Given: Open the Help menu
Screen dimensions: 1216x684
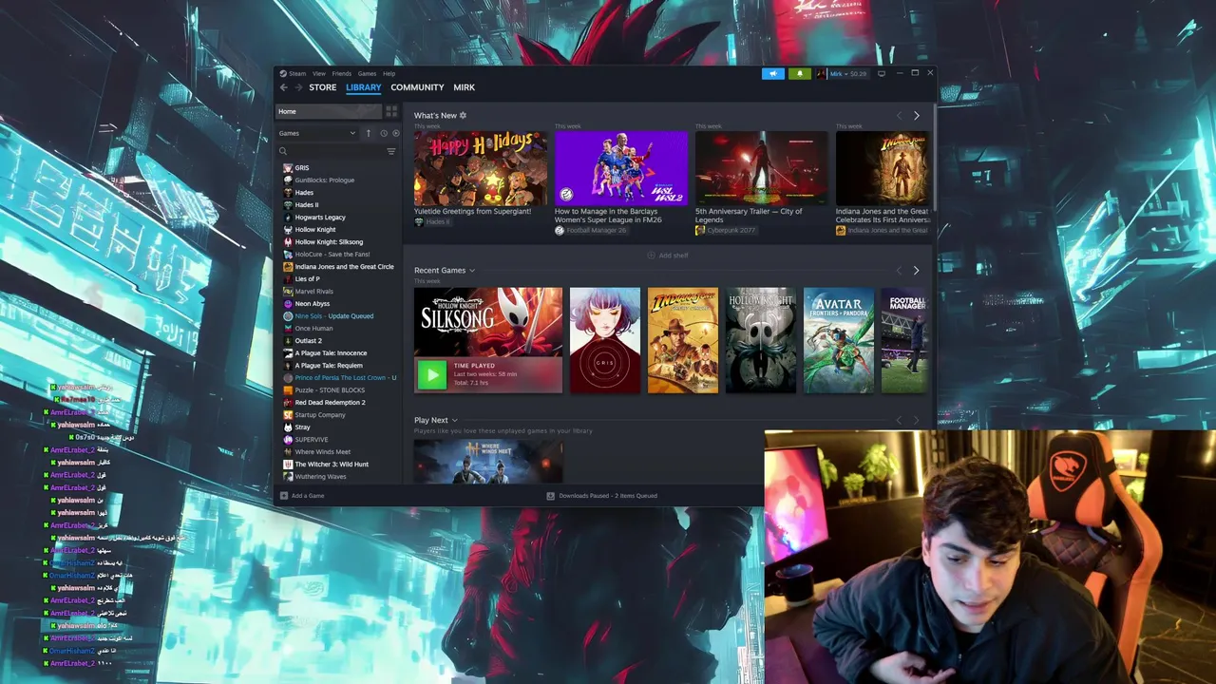Looking at the screenshot, I should 389,73.
